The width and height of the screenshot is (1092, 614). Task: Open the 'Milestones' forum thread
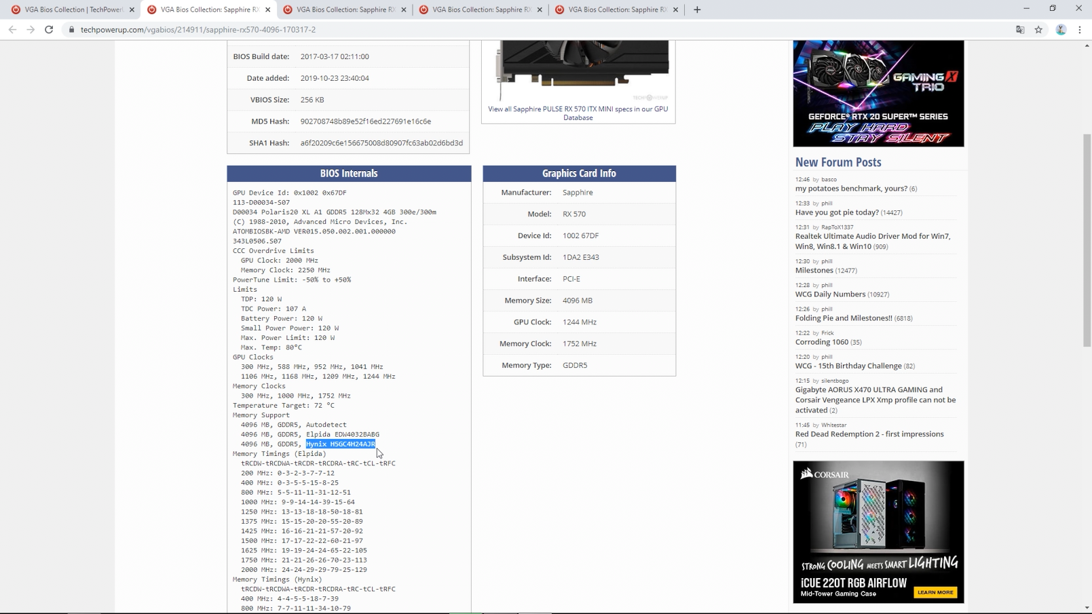point(814,270)
